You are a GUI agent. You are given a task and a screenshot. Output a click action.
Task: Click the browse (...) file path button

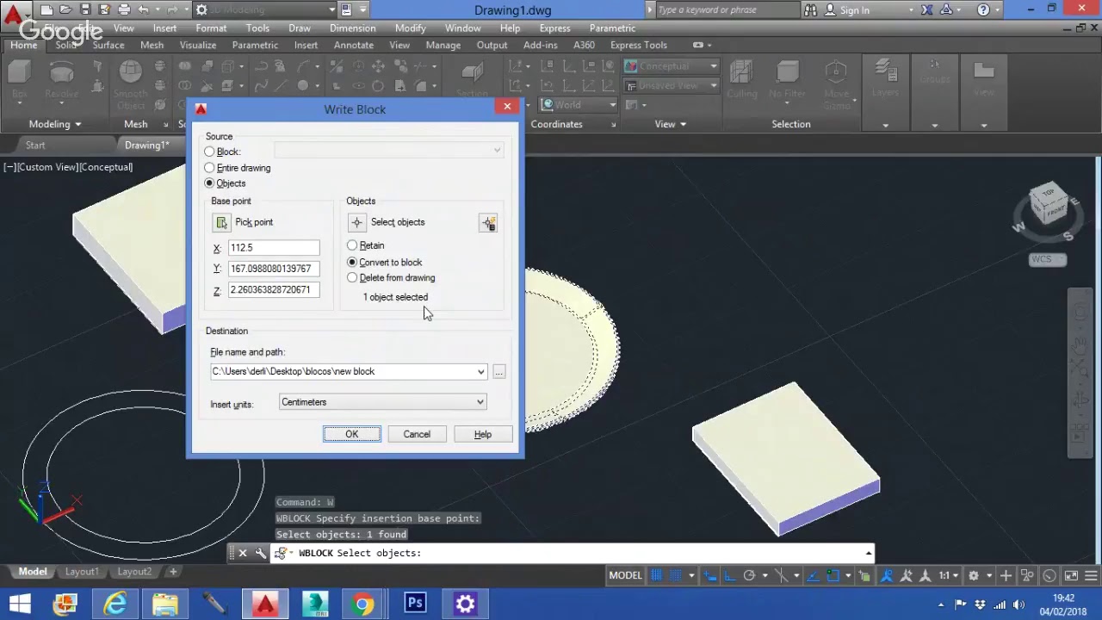coord(499,372)
